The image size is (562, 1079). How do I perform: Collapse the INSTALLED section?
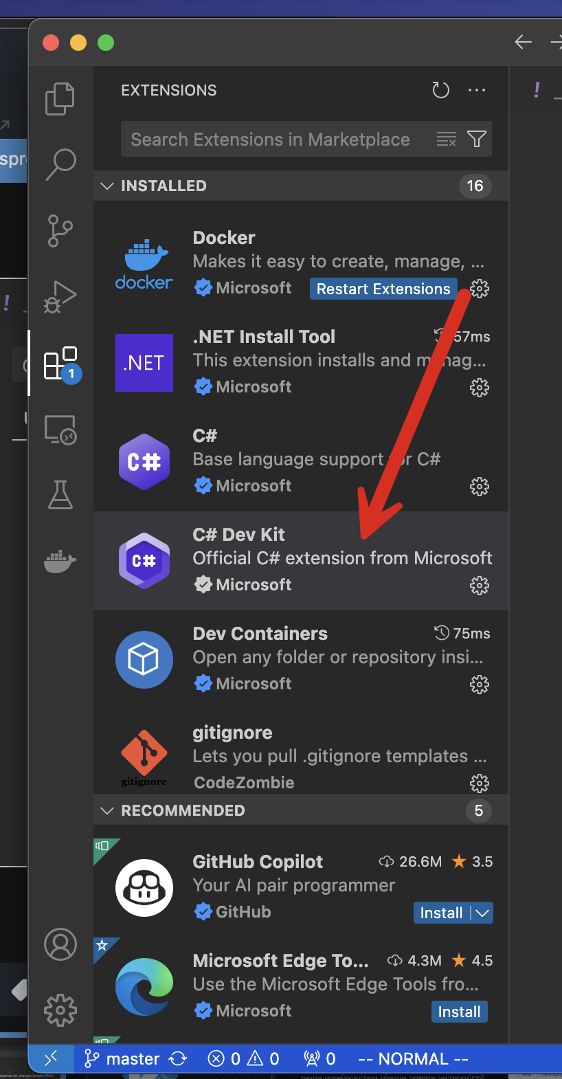coord(107,186)
